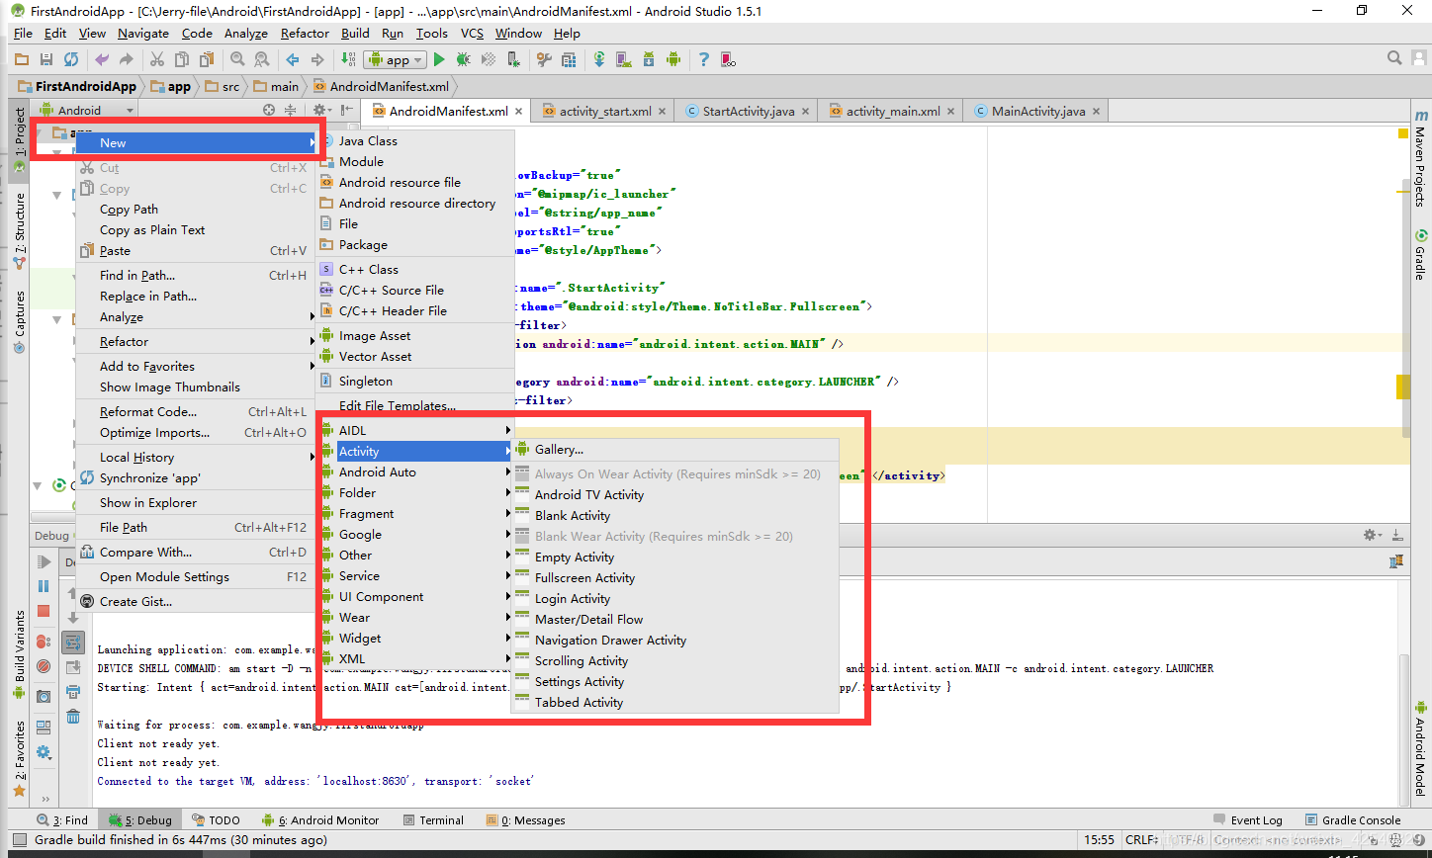
Task: Run the app with green play icon
Action: tap(439, 59)
